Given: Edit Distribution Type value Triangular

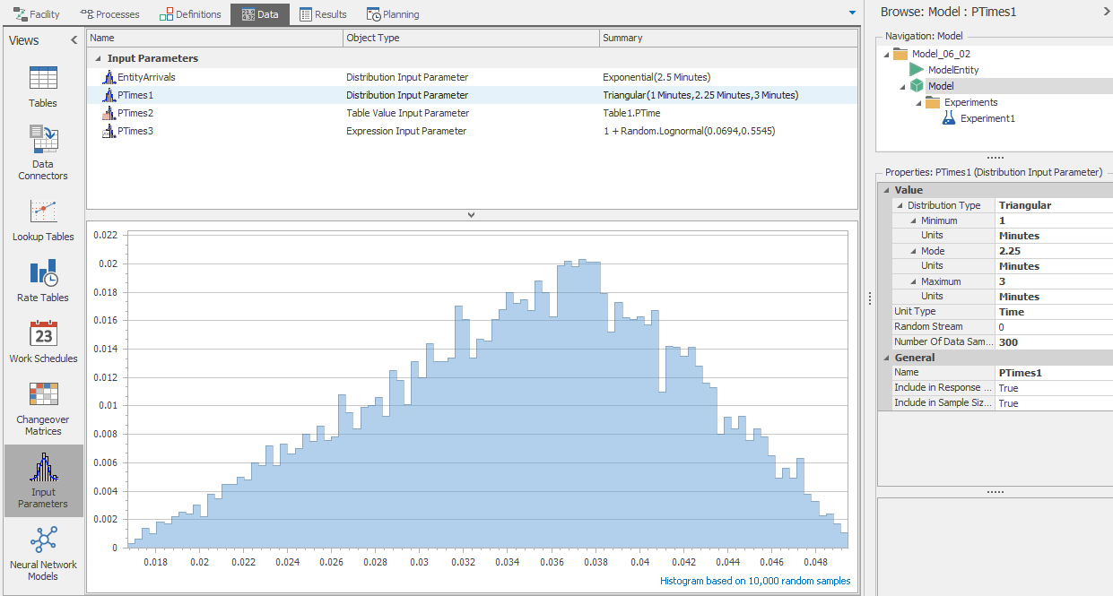Looking at the screenshot, I should [1054, 205].
